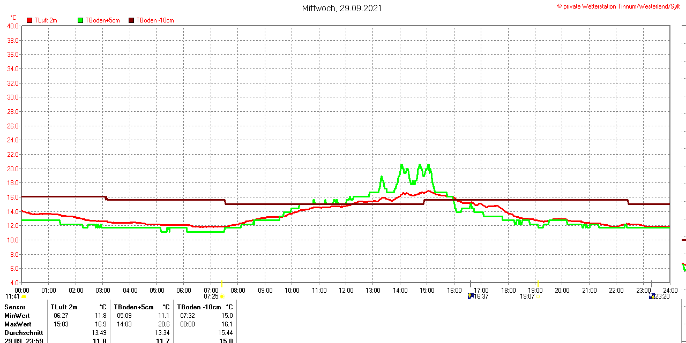Click the chart title Mittwoch, 29.09.2021
Image resolution: width=686 pixels, height=343 pixels.
[342, 8]
